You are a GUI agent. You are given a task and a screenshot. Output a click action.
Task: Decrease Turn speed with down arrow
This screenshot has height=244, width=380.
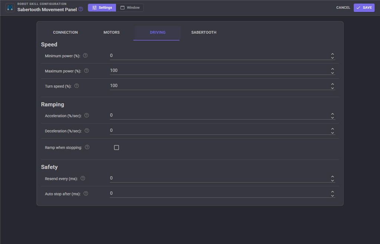(332, 88)
